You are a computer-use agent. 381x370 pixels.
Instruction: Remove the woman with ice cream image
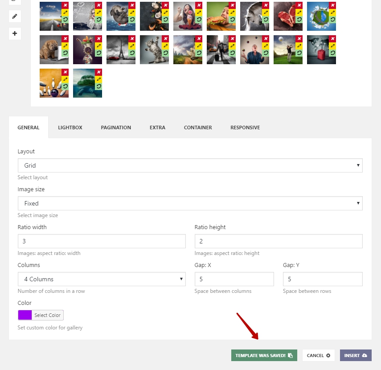199,5
